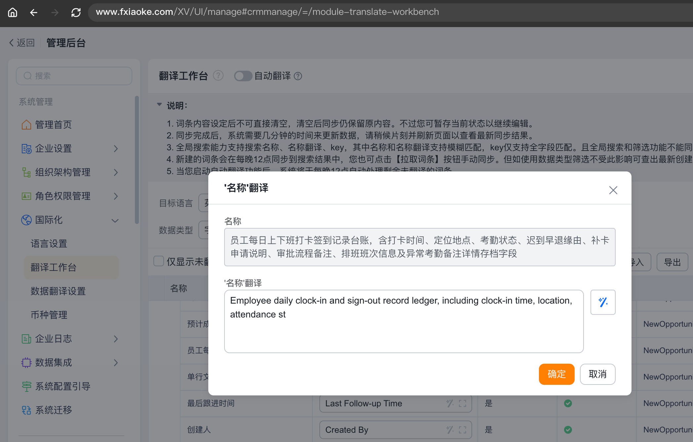Tick the 仅显示未翻译 checkbox
693x442 pixels.
[159, 261]
